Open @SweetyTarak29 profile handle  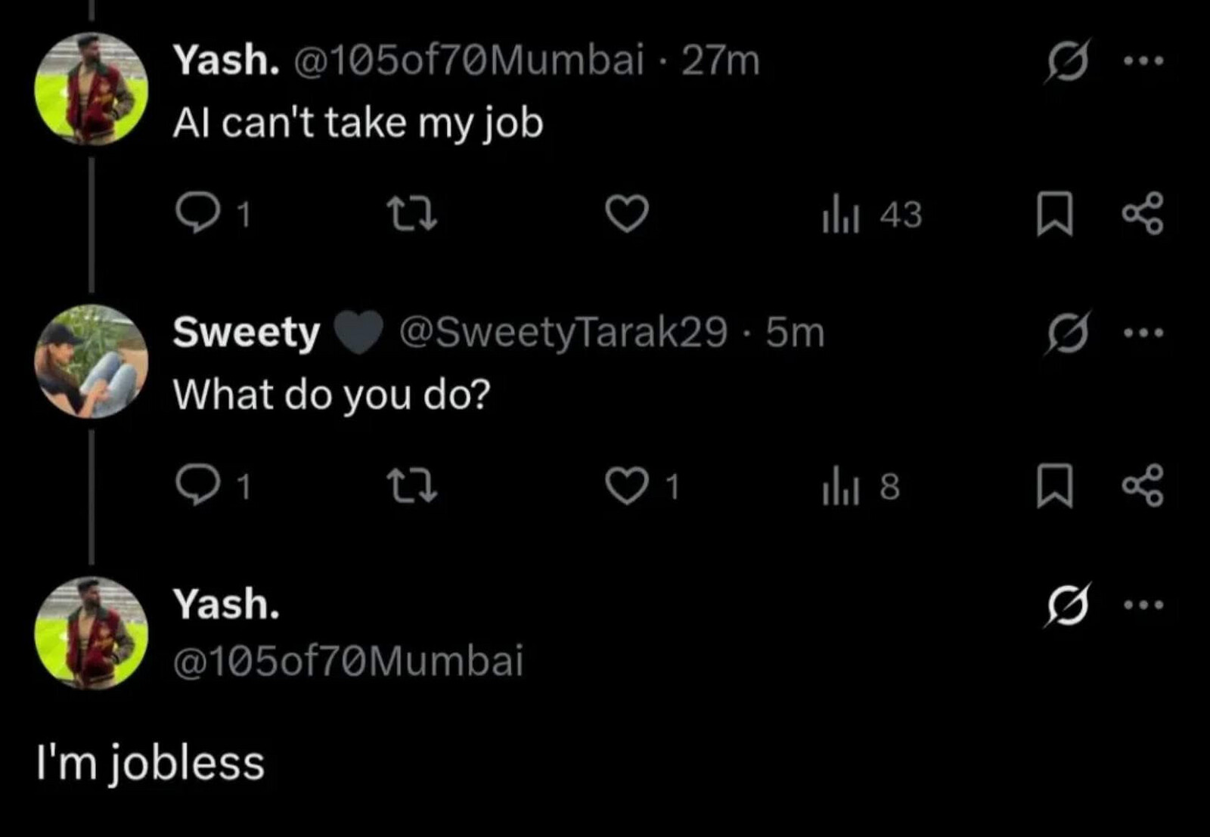563,332
